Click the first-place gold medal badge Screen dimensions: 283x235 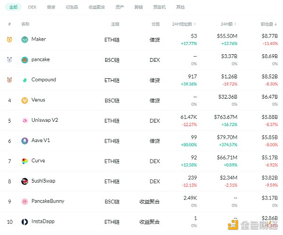(x=9, y=40)
